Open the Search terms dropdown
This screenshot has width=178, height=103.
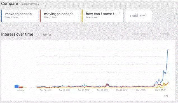(x=30, y=4)
